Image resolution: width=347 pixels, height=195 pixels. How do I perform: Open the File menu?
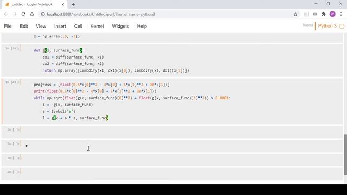click(8, 27)
